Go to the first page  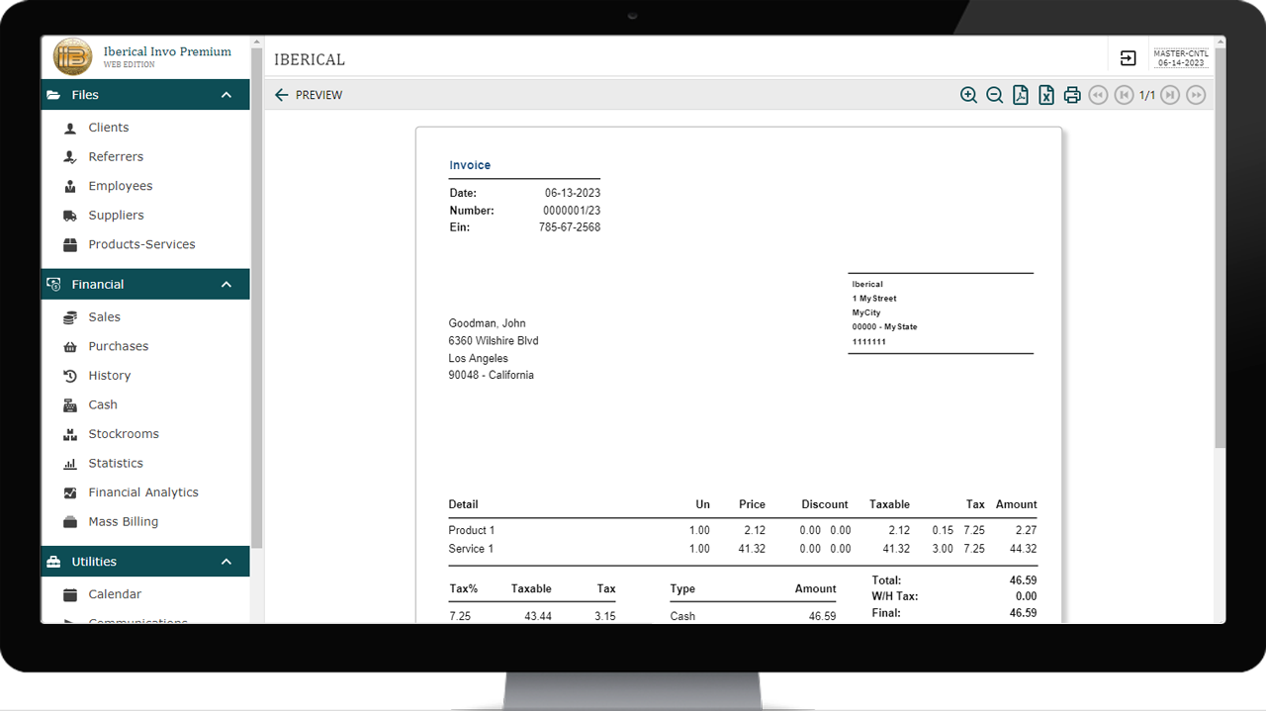1097,95
